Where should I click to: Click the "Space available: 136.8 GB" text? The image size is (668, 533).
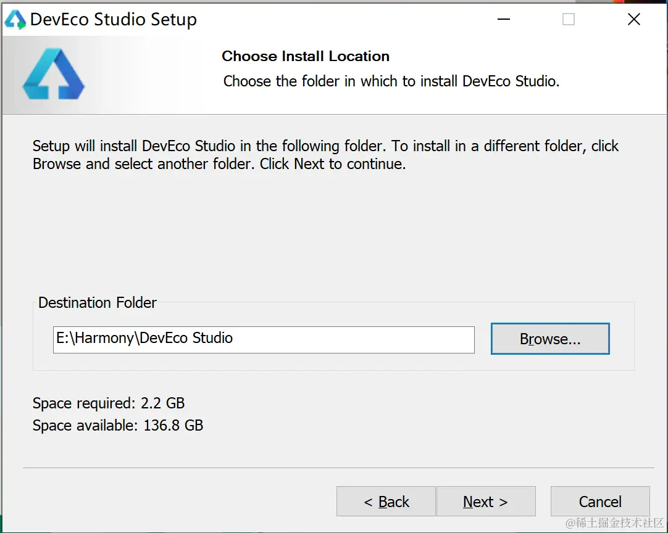pos(118,425)
